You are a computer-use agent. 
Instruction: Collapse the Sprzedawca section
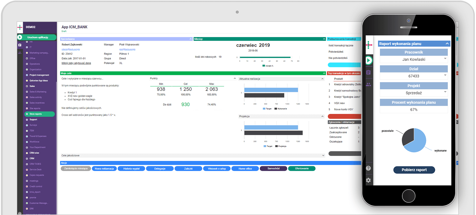pos(191,39)
